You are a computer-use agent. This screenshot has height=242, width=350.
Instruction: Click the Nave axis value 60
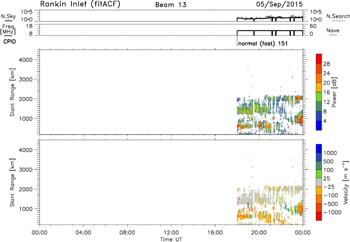(x=313, y=26)
